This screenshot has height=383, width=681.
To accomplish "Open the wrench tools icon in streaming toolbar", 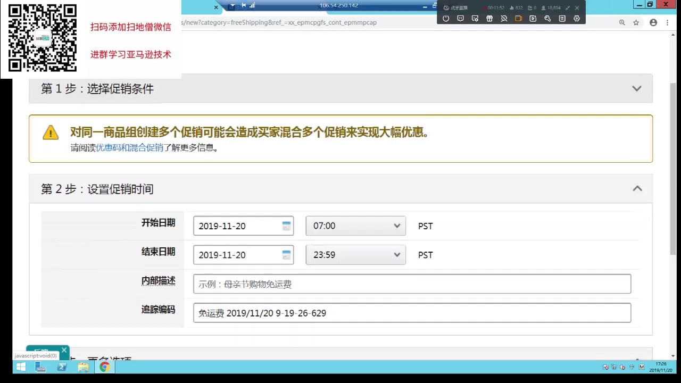I will pyautogui.click(x=547, y=18).
